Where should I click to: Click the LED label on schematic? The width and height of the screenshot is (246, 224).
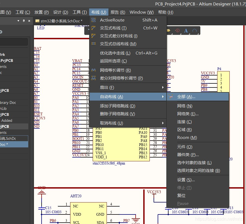click(x=41, y=28)
